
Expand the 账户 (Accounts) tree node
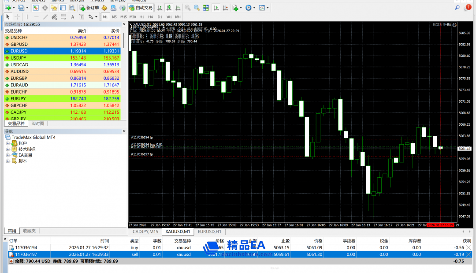click(7, 143)
